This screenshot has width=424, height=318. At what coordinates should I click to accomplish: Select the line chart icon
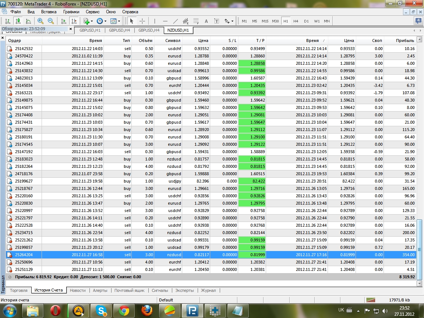coord(28,21)
